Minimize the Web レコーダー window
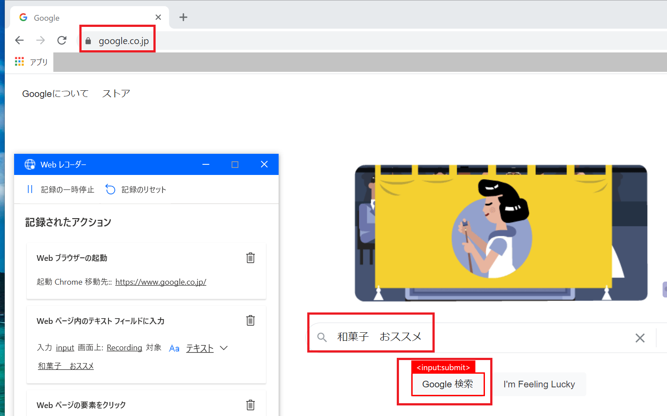This screenshot has height=416, width=667. 206,164
